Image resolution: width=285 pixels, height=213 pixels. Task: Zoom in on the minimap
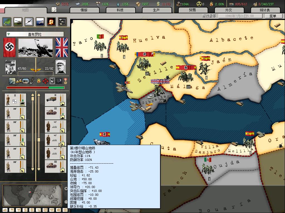coord(66,189)
